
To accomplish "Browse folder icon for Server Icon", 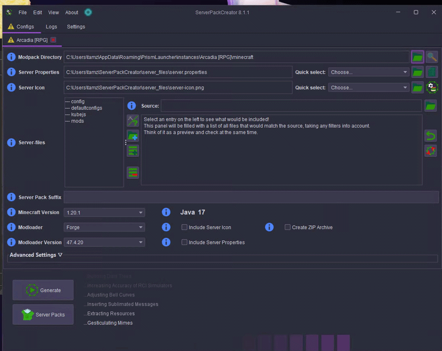I will click(418, 87).
